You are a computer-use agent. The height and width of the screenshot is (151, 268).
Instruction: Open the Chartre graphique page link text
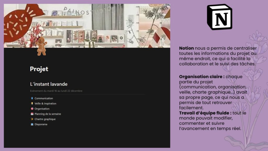tap(45, 119)
